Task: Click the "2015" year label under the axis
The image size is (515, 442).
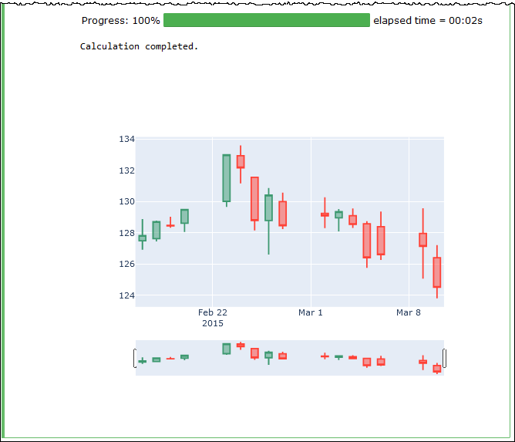Action: point(213,323)
